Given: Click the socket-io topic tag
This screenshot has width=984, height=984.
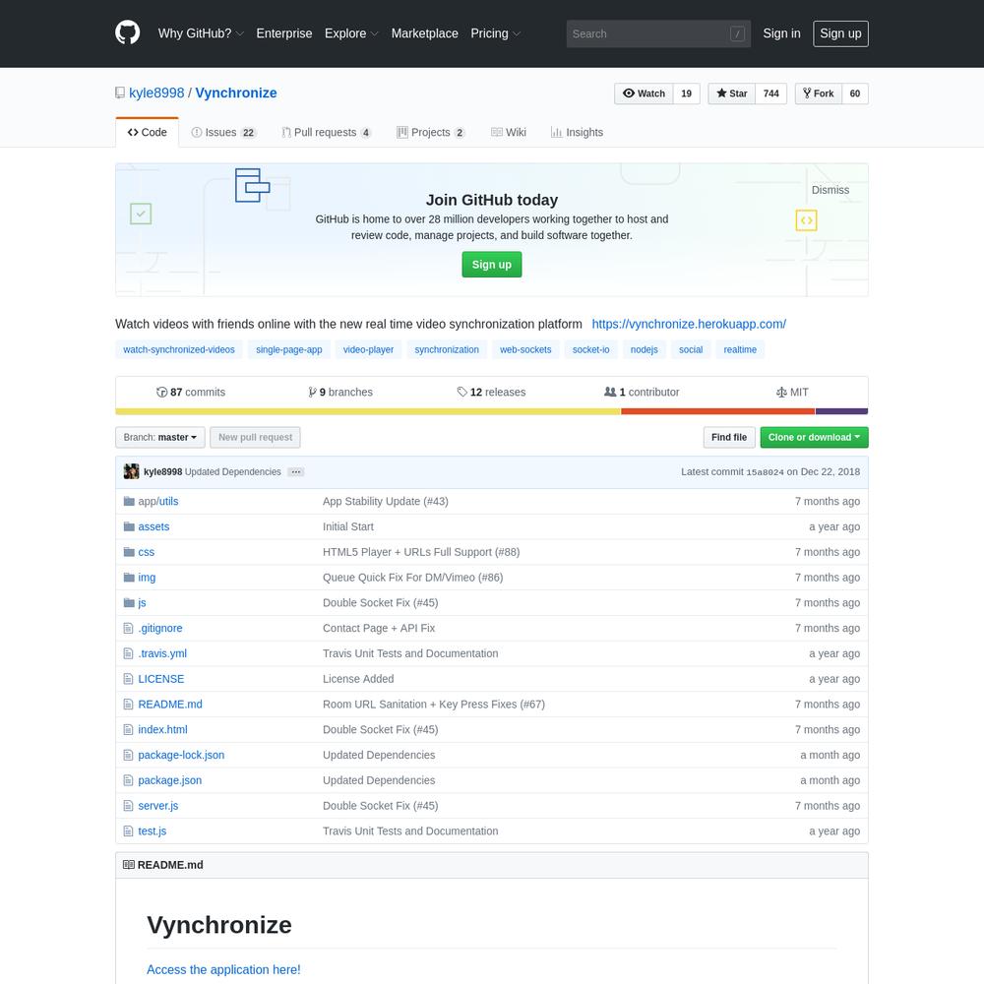Looking at the screenshot, I should point(590,349).
